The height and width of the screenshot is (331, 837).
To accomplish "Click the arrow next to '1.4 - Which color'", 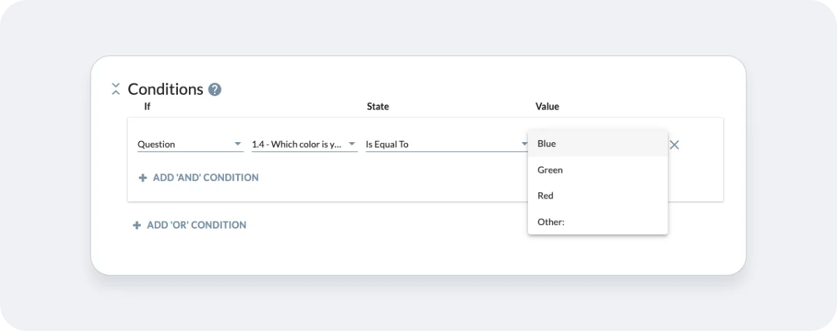I will (x=352, y=145).
